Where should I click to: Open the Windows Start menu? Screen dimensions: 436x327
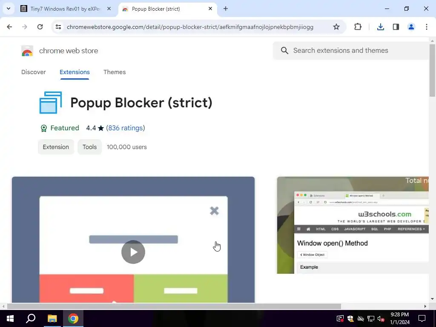[10, 318]
